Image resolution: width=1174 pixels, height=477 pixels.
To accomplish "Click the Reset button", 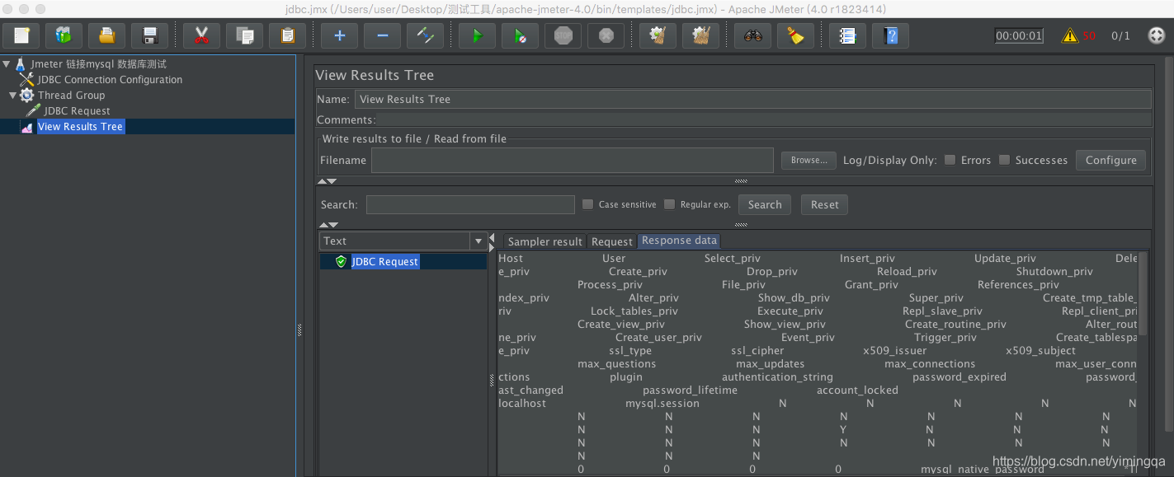I will (x=824, y=204).
